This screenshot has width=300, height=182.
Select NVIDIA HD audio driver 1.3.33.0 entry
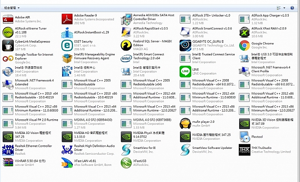(x=85, y=137)
